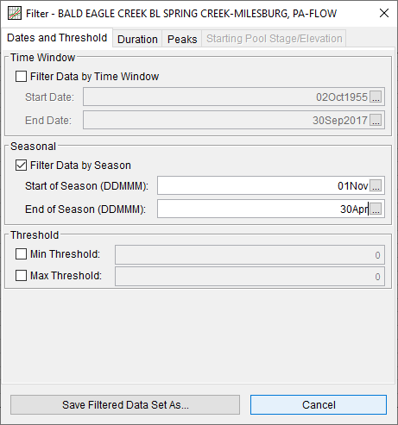Click the Cancel button
398x425 pixels.
coord(319,405)
